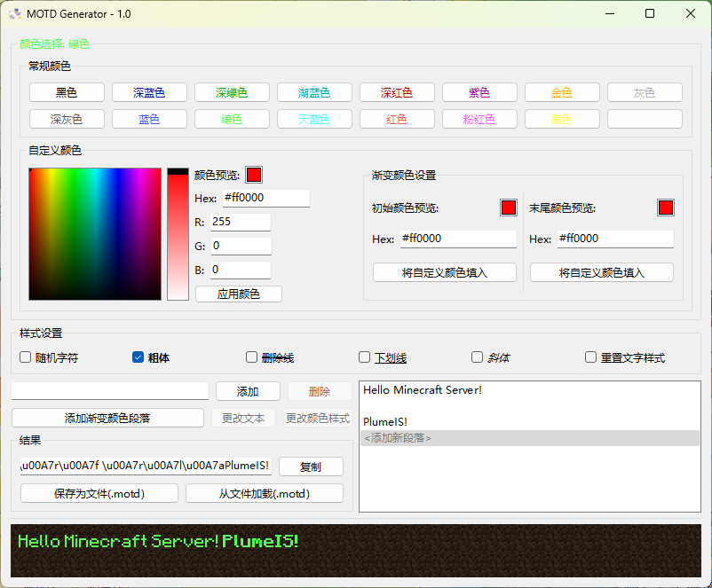Pick a color from the gradient picker canvas
The width and height of the screenshot is (712, 588).
tap(93, 233)
